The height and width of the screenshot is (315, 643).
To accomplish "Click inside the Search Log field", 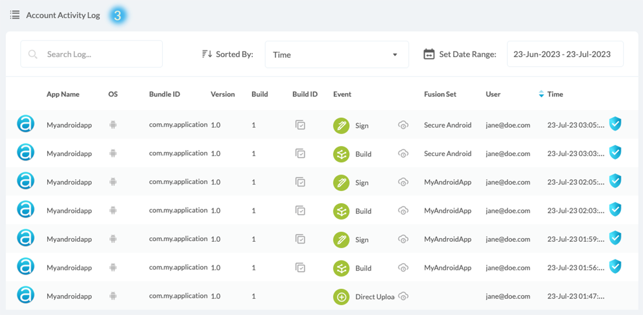I will coord(91,53).
